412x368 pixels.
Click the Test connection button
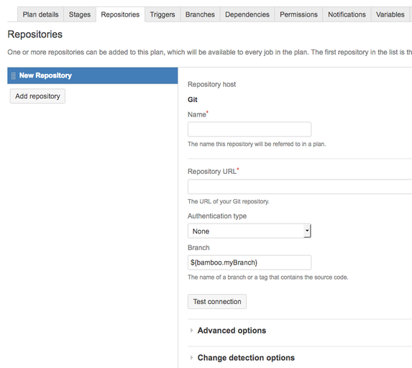217,302
